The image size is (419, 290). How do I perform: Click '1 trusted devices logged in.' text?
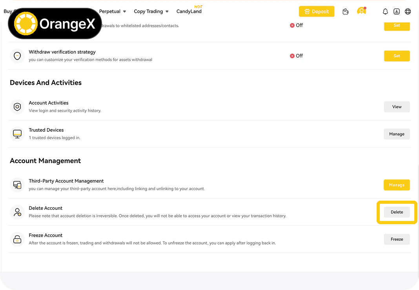tap(55, 138)
